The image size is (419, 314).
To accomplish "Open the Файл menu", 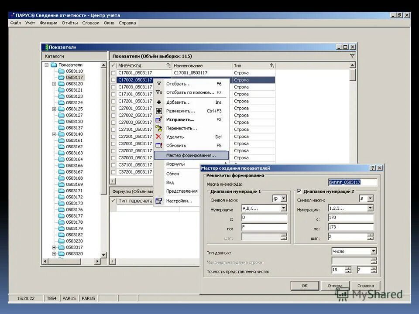I will [x=16, y=23].
